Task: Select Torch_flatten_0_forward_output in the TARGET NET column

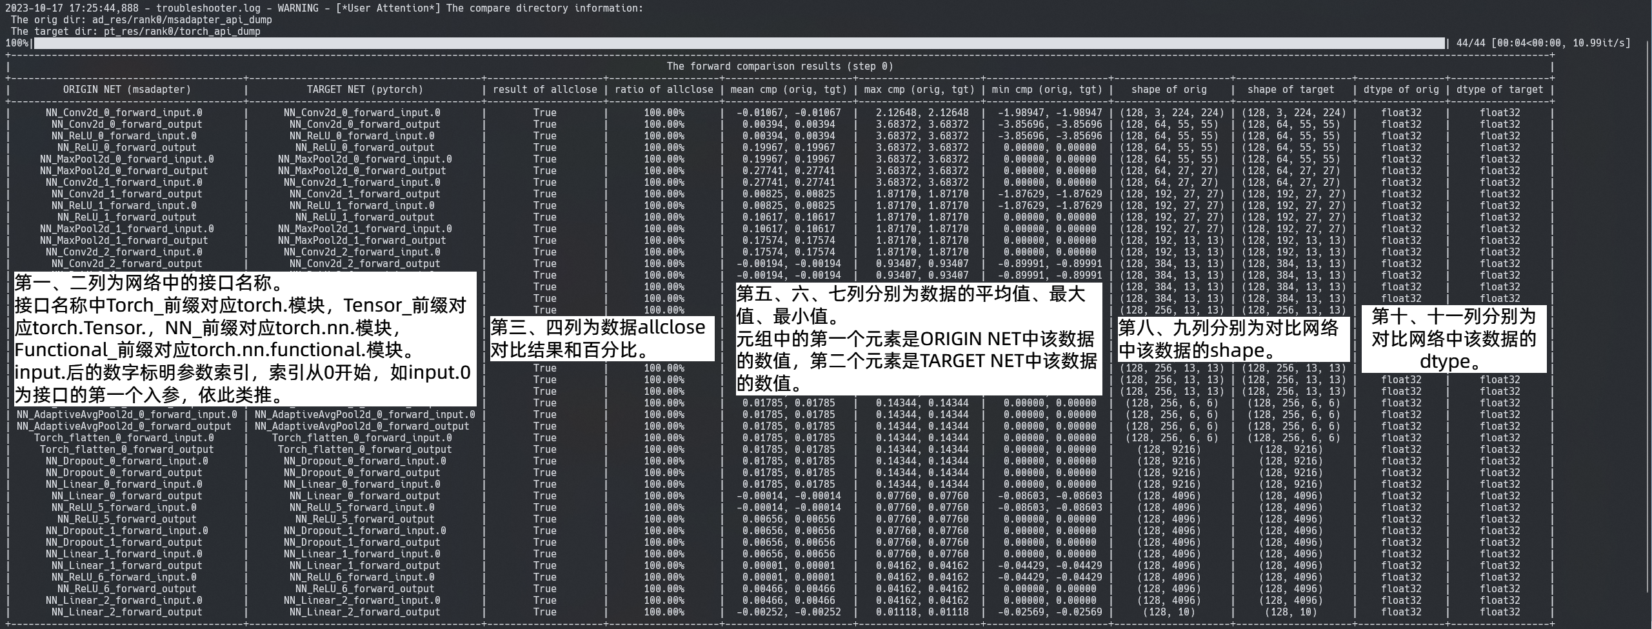Action: coord(365,450)
